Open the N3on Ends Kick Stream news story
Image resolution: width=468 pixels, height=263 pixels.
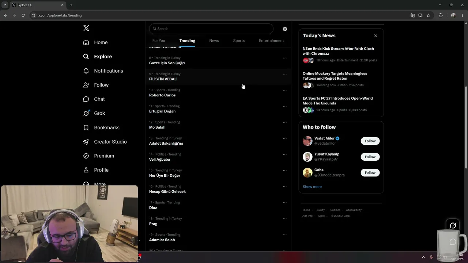pos(341,54)
